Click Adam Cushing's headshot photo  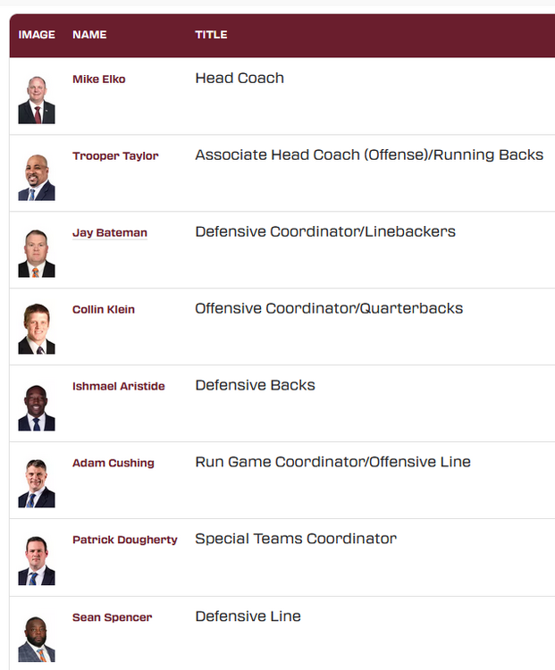click(x=37, y=484)
